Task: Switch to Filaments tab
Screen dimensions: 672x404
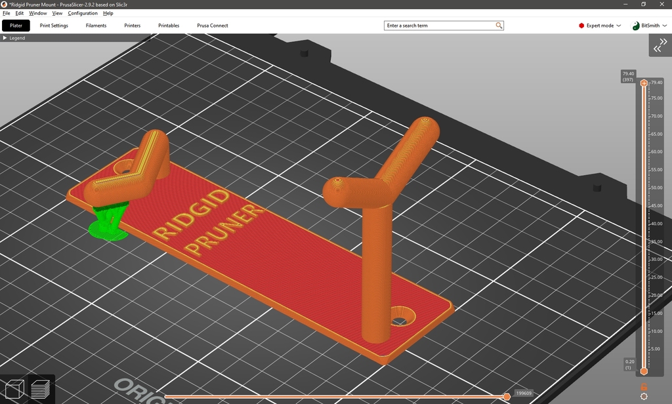Action: (x=96, y=26)
